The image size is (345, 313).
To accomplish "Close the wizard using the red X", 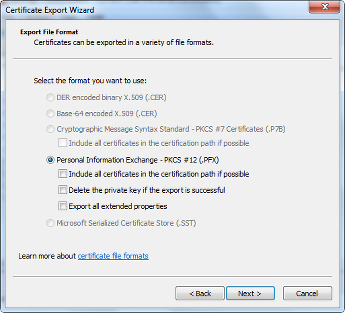I will click(x=324, y=7).
